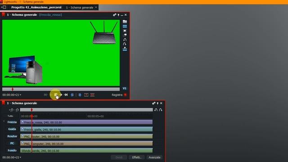Open the viewer timecode dropdown
This screenshot has width=288, height=162.
(20, 95)
